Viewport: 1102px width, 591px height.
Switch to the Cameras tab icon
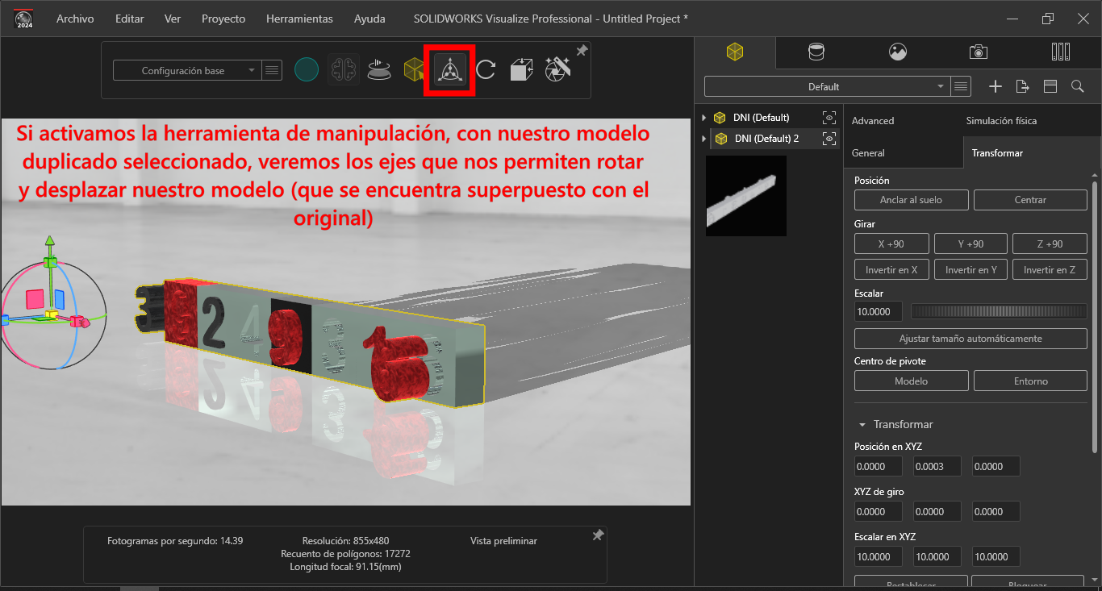(x=979, y=52)
